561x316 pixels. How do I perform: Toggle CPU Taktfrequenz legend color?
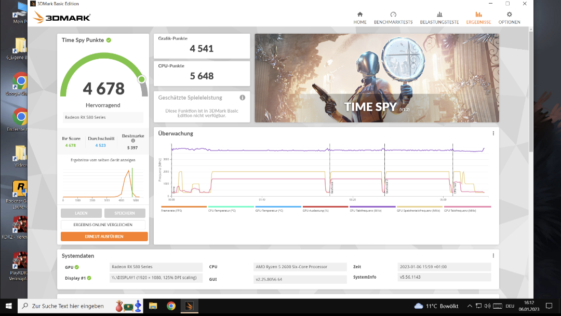(372, 207)
